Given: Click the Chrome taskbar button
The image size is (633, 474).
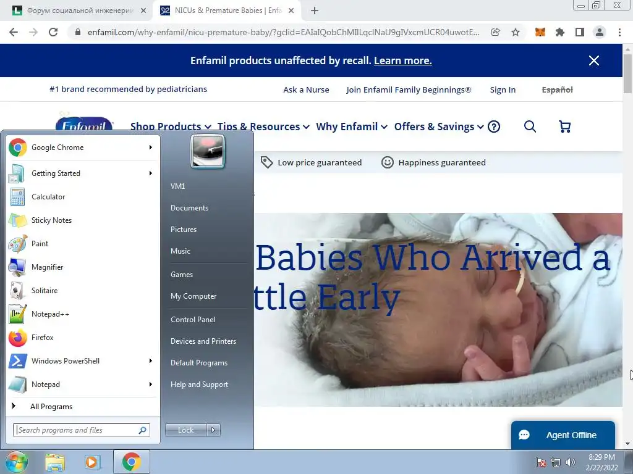Looking at the screenshot, I should click(x=132, y=462).
